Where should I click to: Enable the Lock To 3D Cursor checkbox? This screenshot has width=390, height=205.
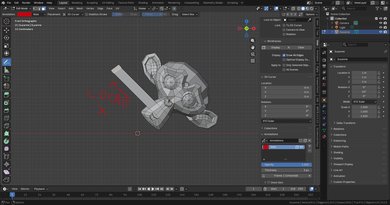[x=284, y=25]
